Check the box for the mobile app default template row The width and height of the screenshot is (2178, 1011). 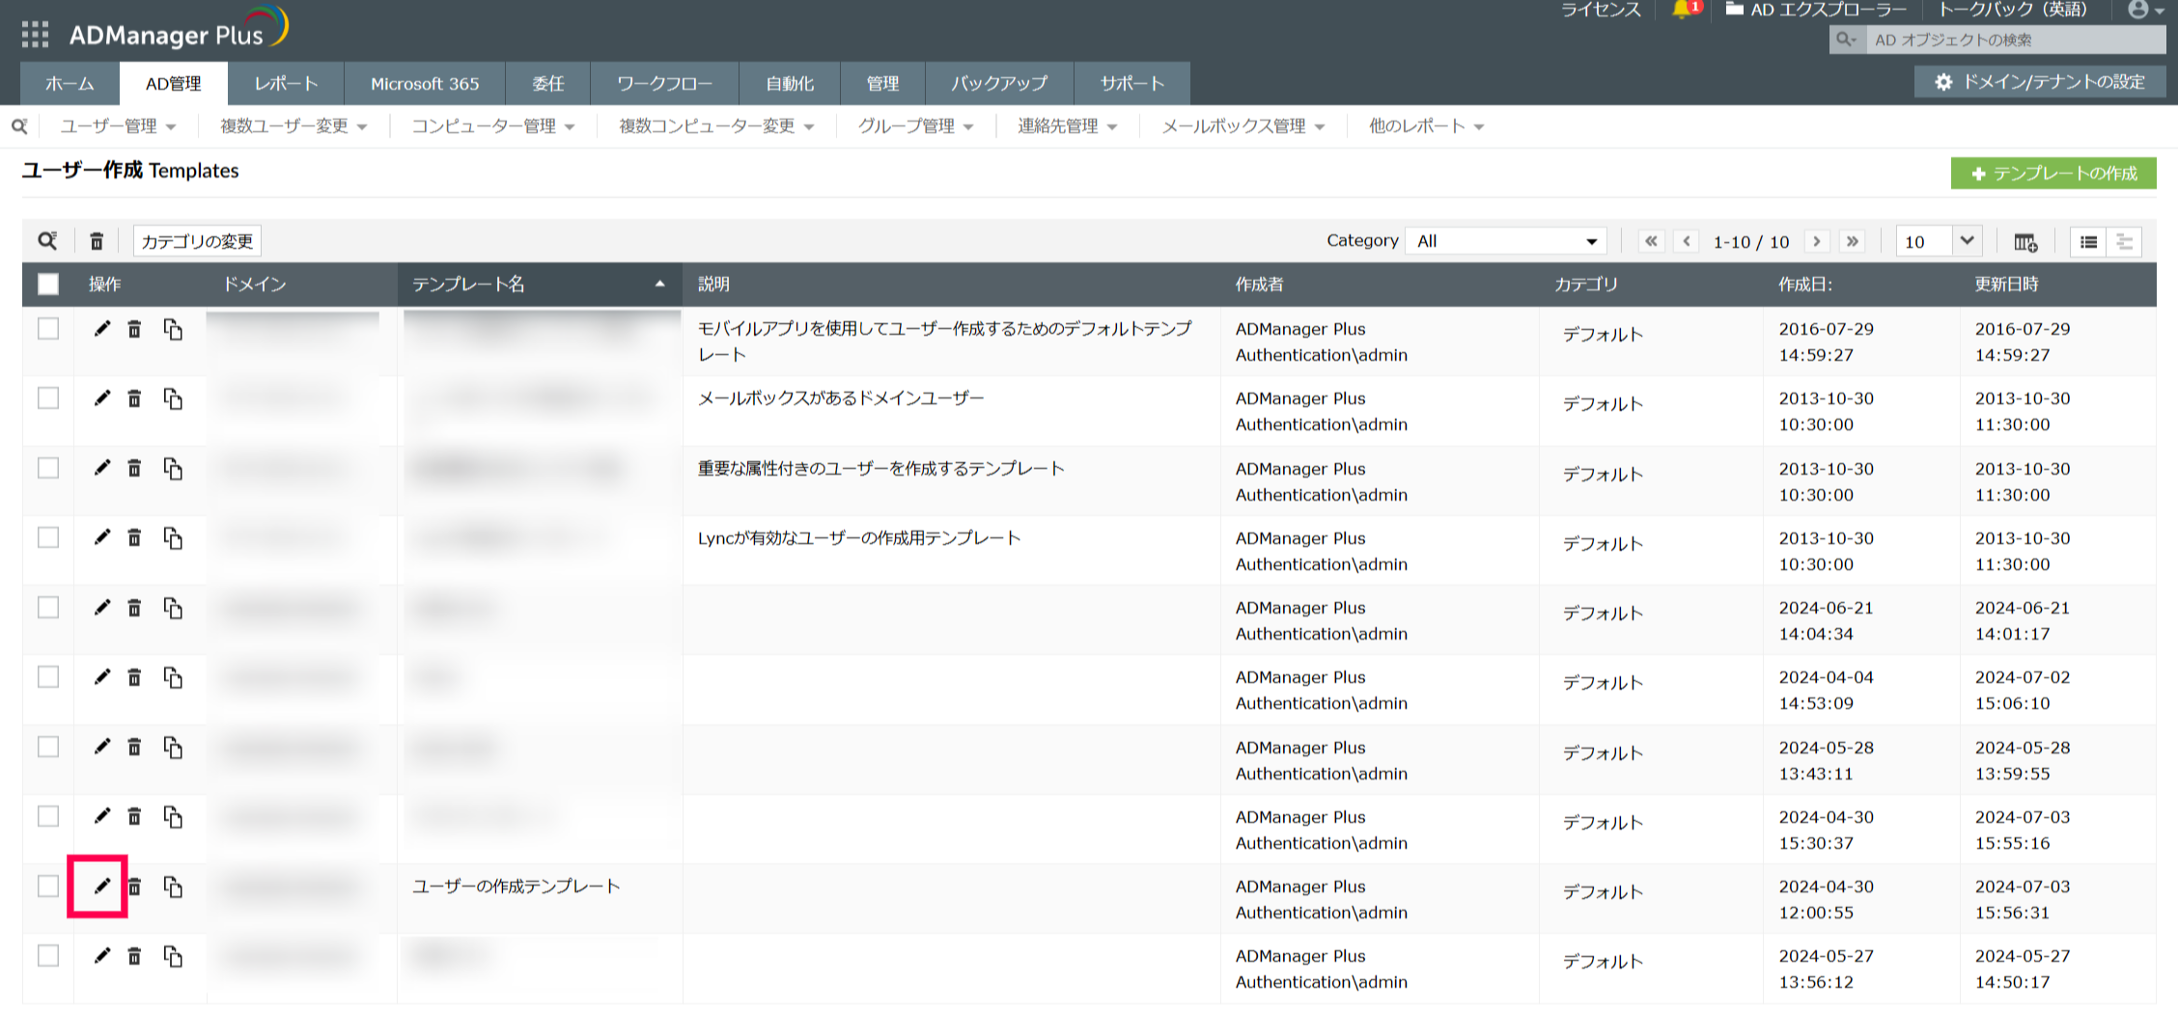pyautogui.click(x=48, y=329)
